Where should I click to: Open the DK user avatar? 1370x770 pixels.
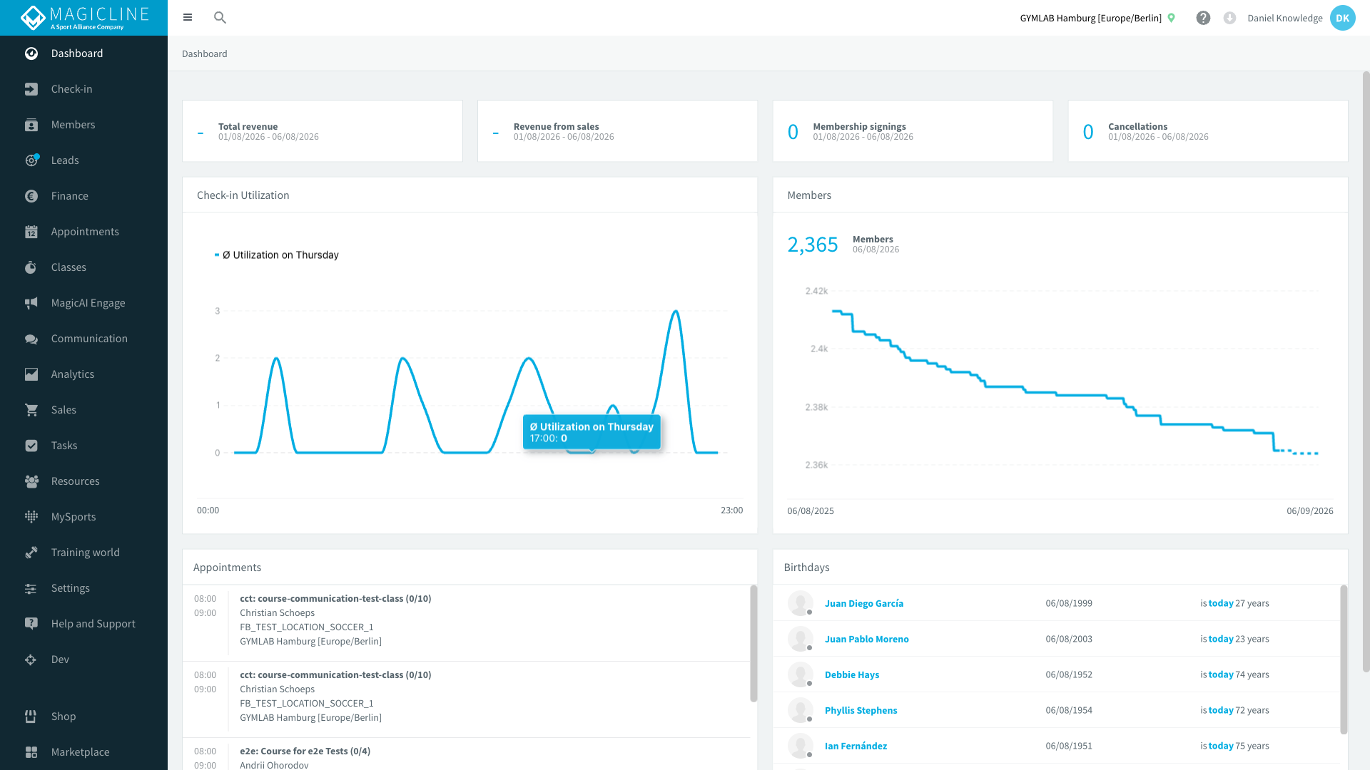click(1342, 18)
